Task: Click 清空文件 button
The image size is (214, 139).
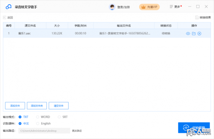Action: [x=58, y=106]
